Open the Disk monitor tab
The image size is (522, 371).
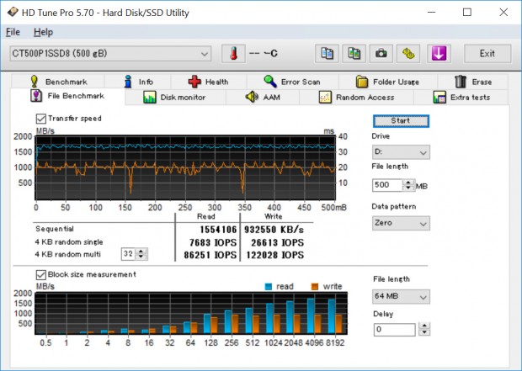pyautogui.click(x=175, y=98)
